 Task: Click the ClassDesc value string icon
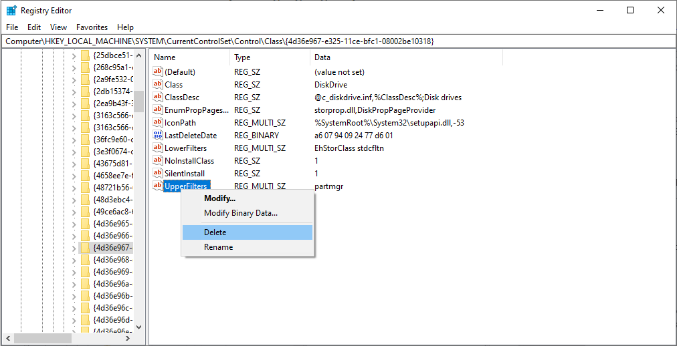click(x=158, y=98)
